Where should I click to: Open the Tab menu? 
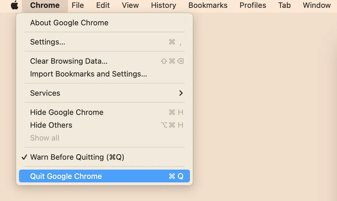(x=284, y=5)
